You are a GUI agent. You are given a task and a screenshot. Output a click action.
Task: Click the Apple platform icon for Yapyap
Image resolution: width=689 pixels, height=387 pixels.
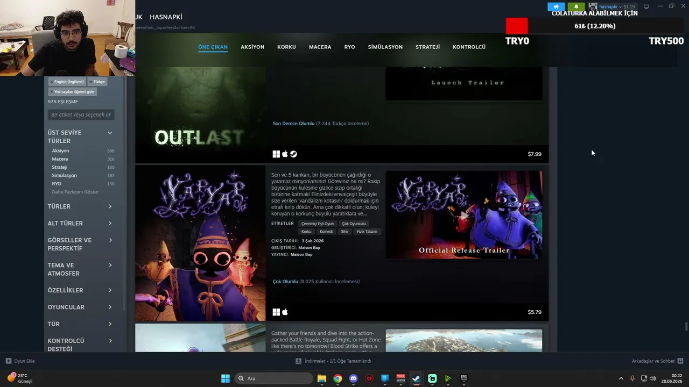pos(285,312)
